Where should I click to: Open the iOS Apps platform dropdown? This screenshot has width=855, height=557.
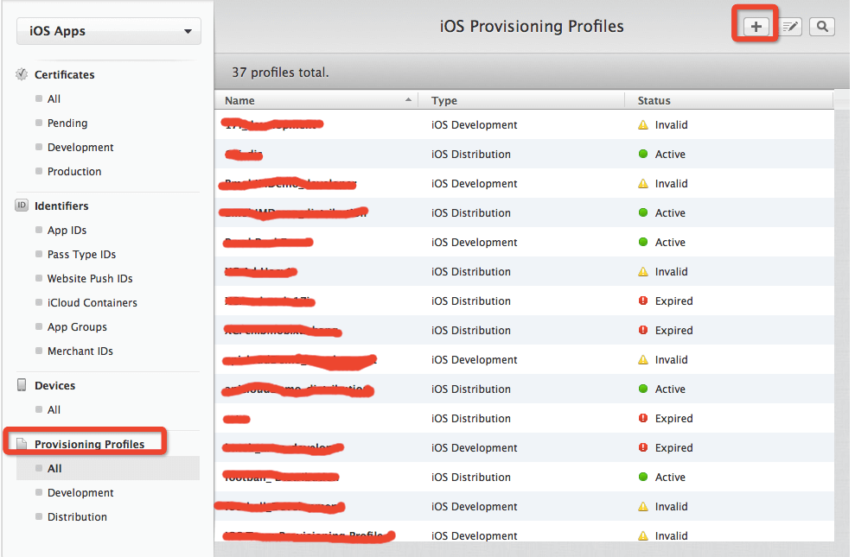point(109,32)
